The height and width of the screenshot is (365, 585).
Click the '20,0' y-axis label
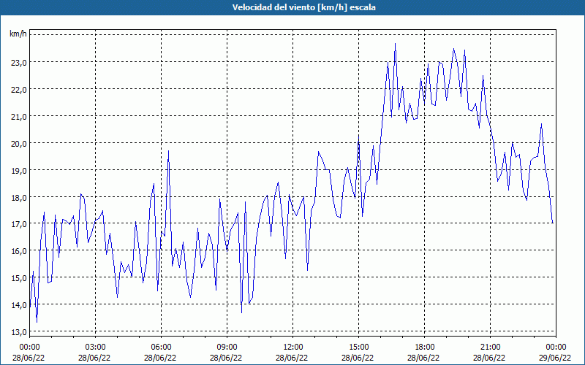[x=19, y=143]
